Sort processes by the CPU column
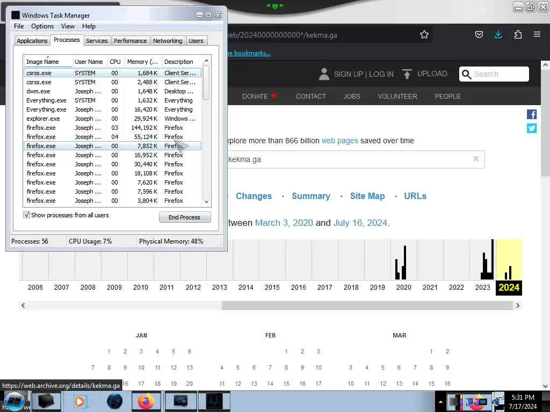 (115, 62)
